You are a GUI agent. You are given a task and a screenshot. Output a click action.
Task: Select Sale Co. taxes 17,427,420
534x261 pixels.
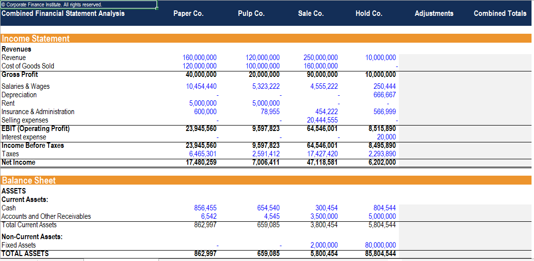(x=322, y=154)
